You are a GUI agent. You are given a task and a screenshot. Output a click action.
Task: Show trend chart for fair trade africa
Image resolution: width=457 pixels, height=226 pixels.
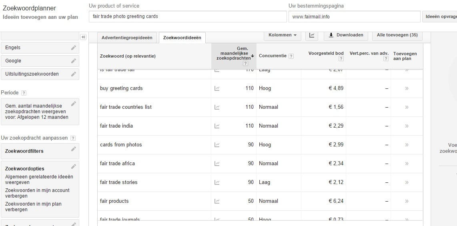coord(217,163)
